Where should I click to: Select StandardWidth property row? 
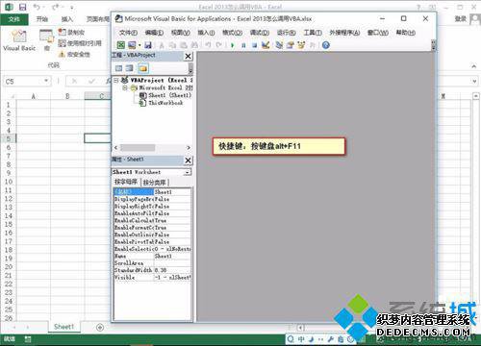pos(152,270)
